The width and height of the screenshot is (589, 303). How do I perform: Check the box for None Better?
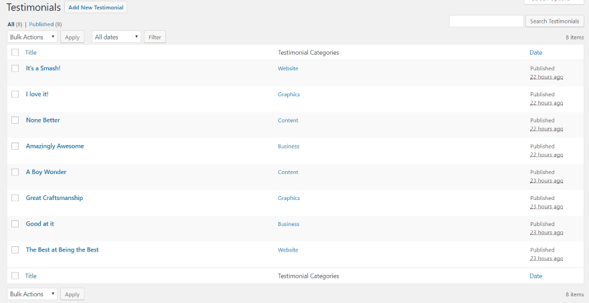click(15, 120)
